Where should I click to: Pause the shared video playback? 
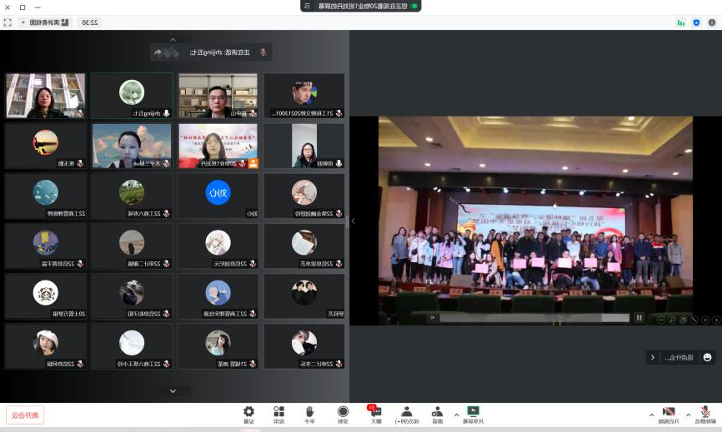(x=639, y=318)
